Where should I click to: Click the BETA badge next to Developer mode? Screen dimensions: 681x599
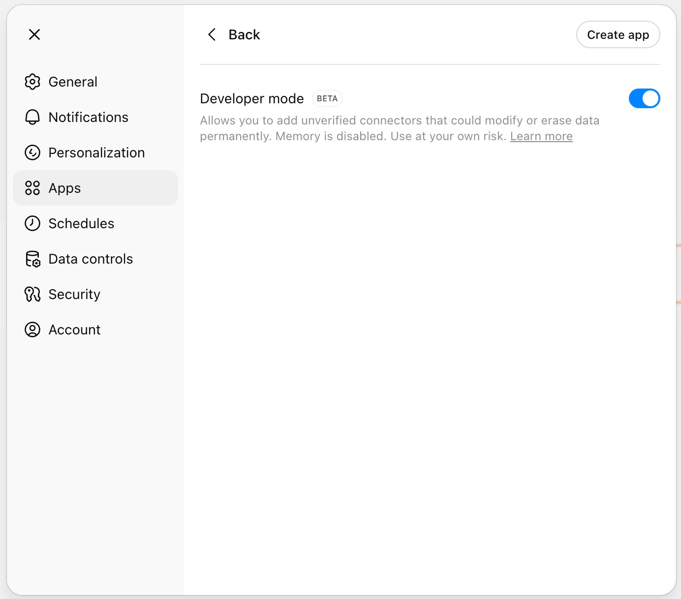point(327,98)
